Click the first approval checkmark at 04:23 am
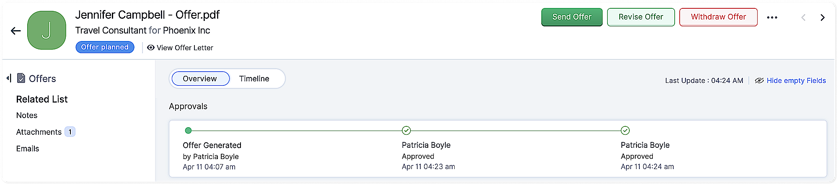Viewport: 838px width, 185px height. point(406,131)
